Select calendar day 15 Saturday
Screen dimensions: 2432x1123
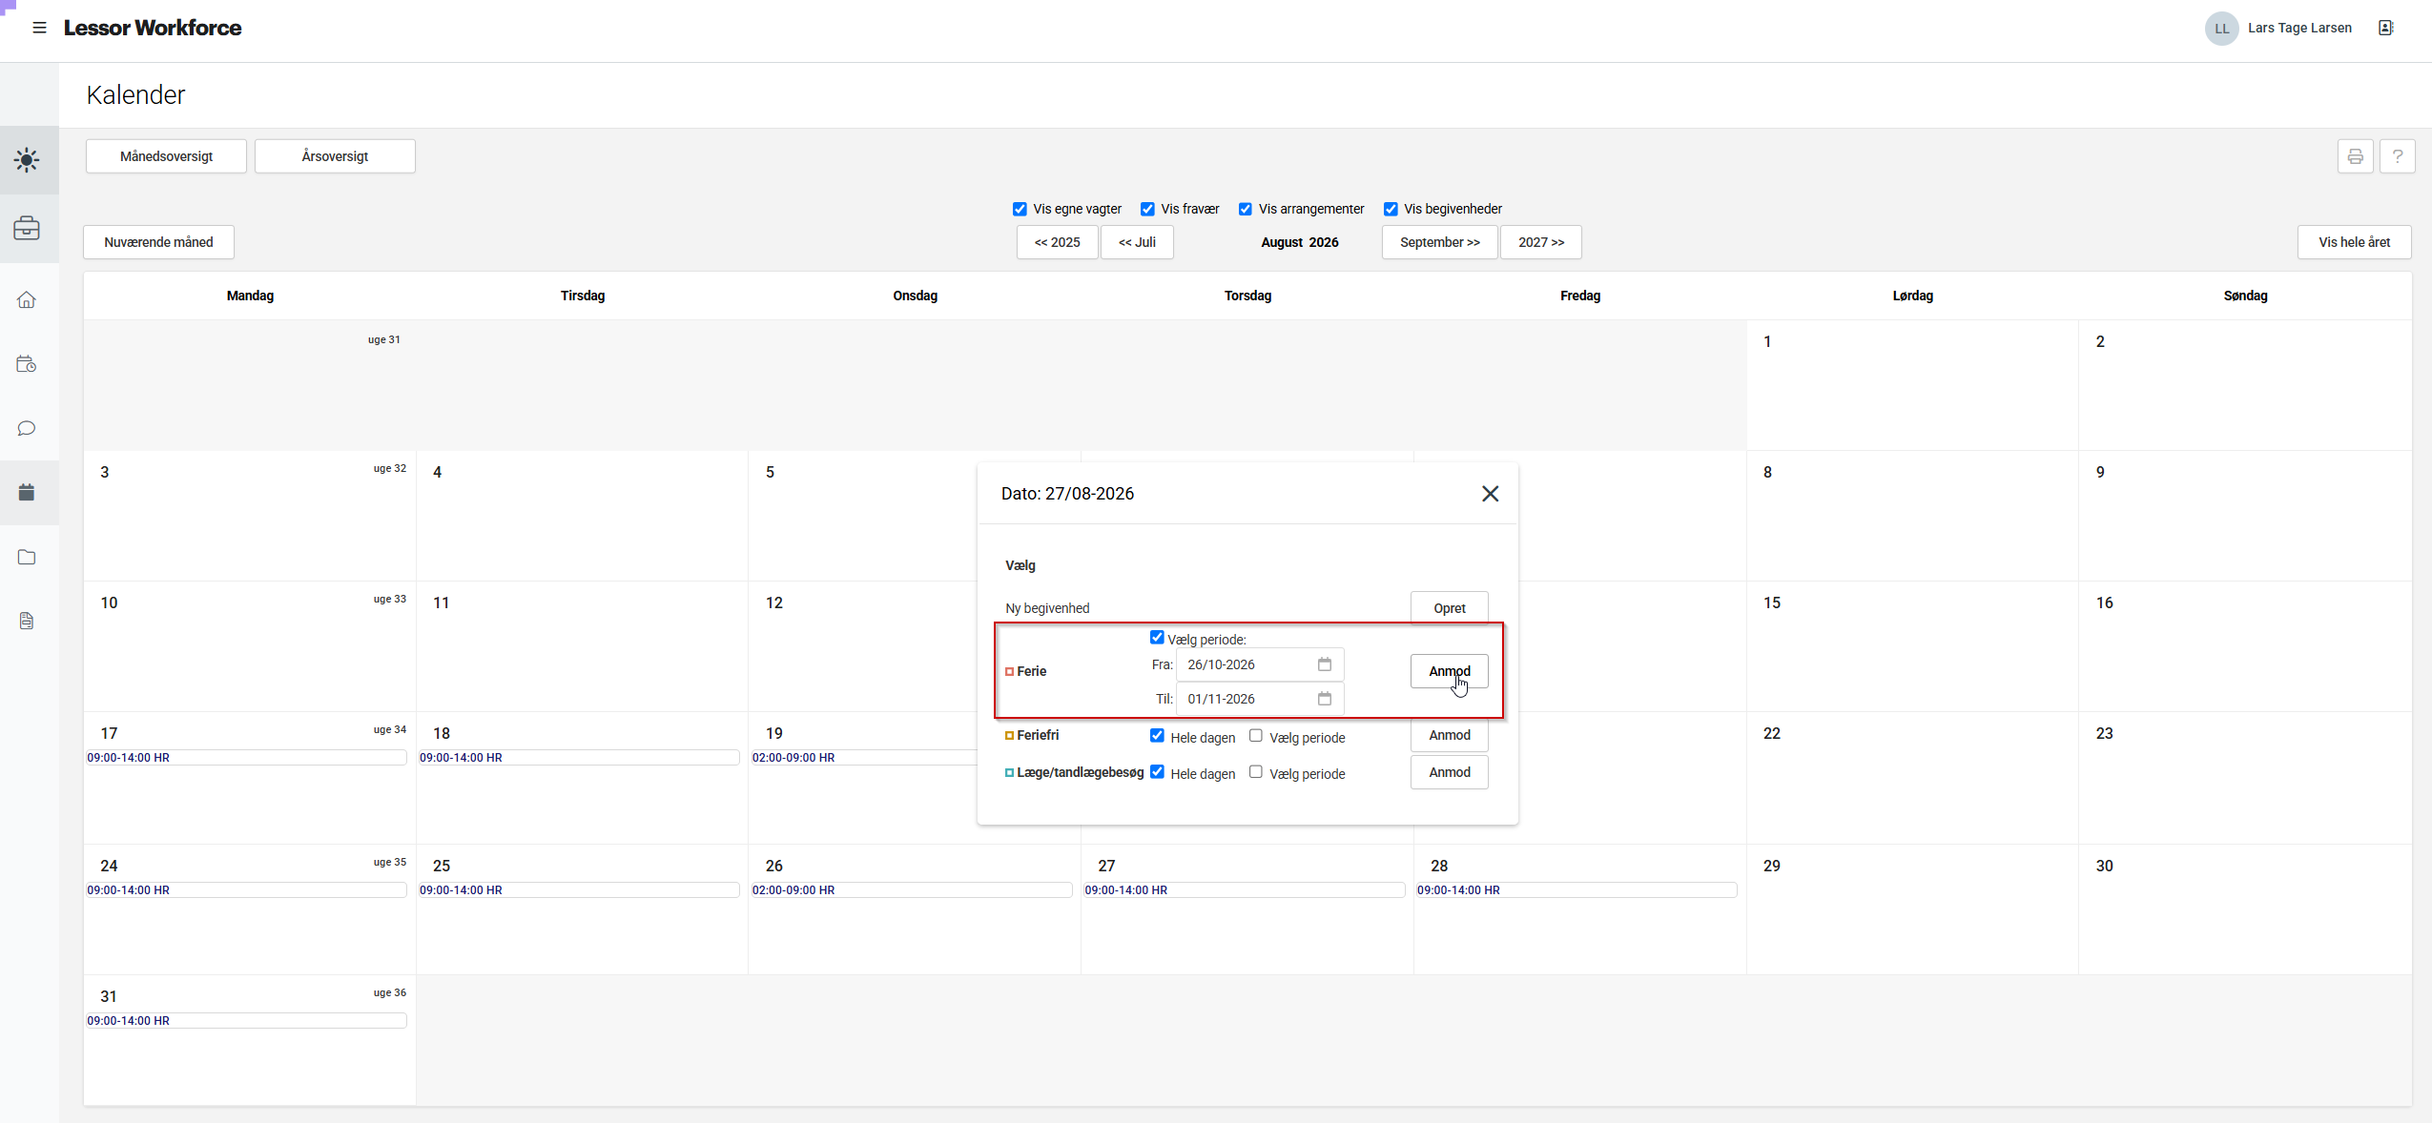[1912, 646]
